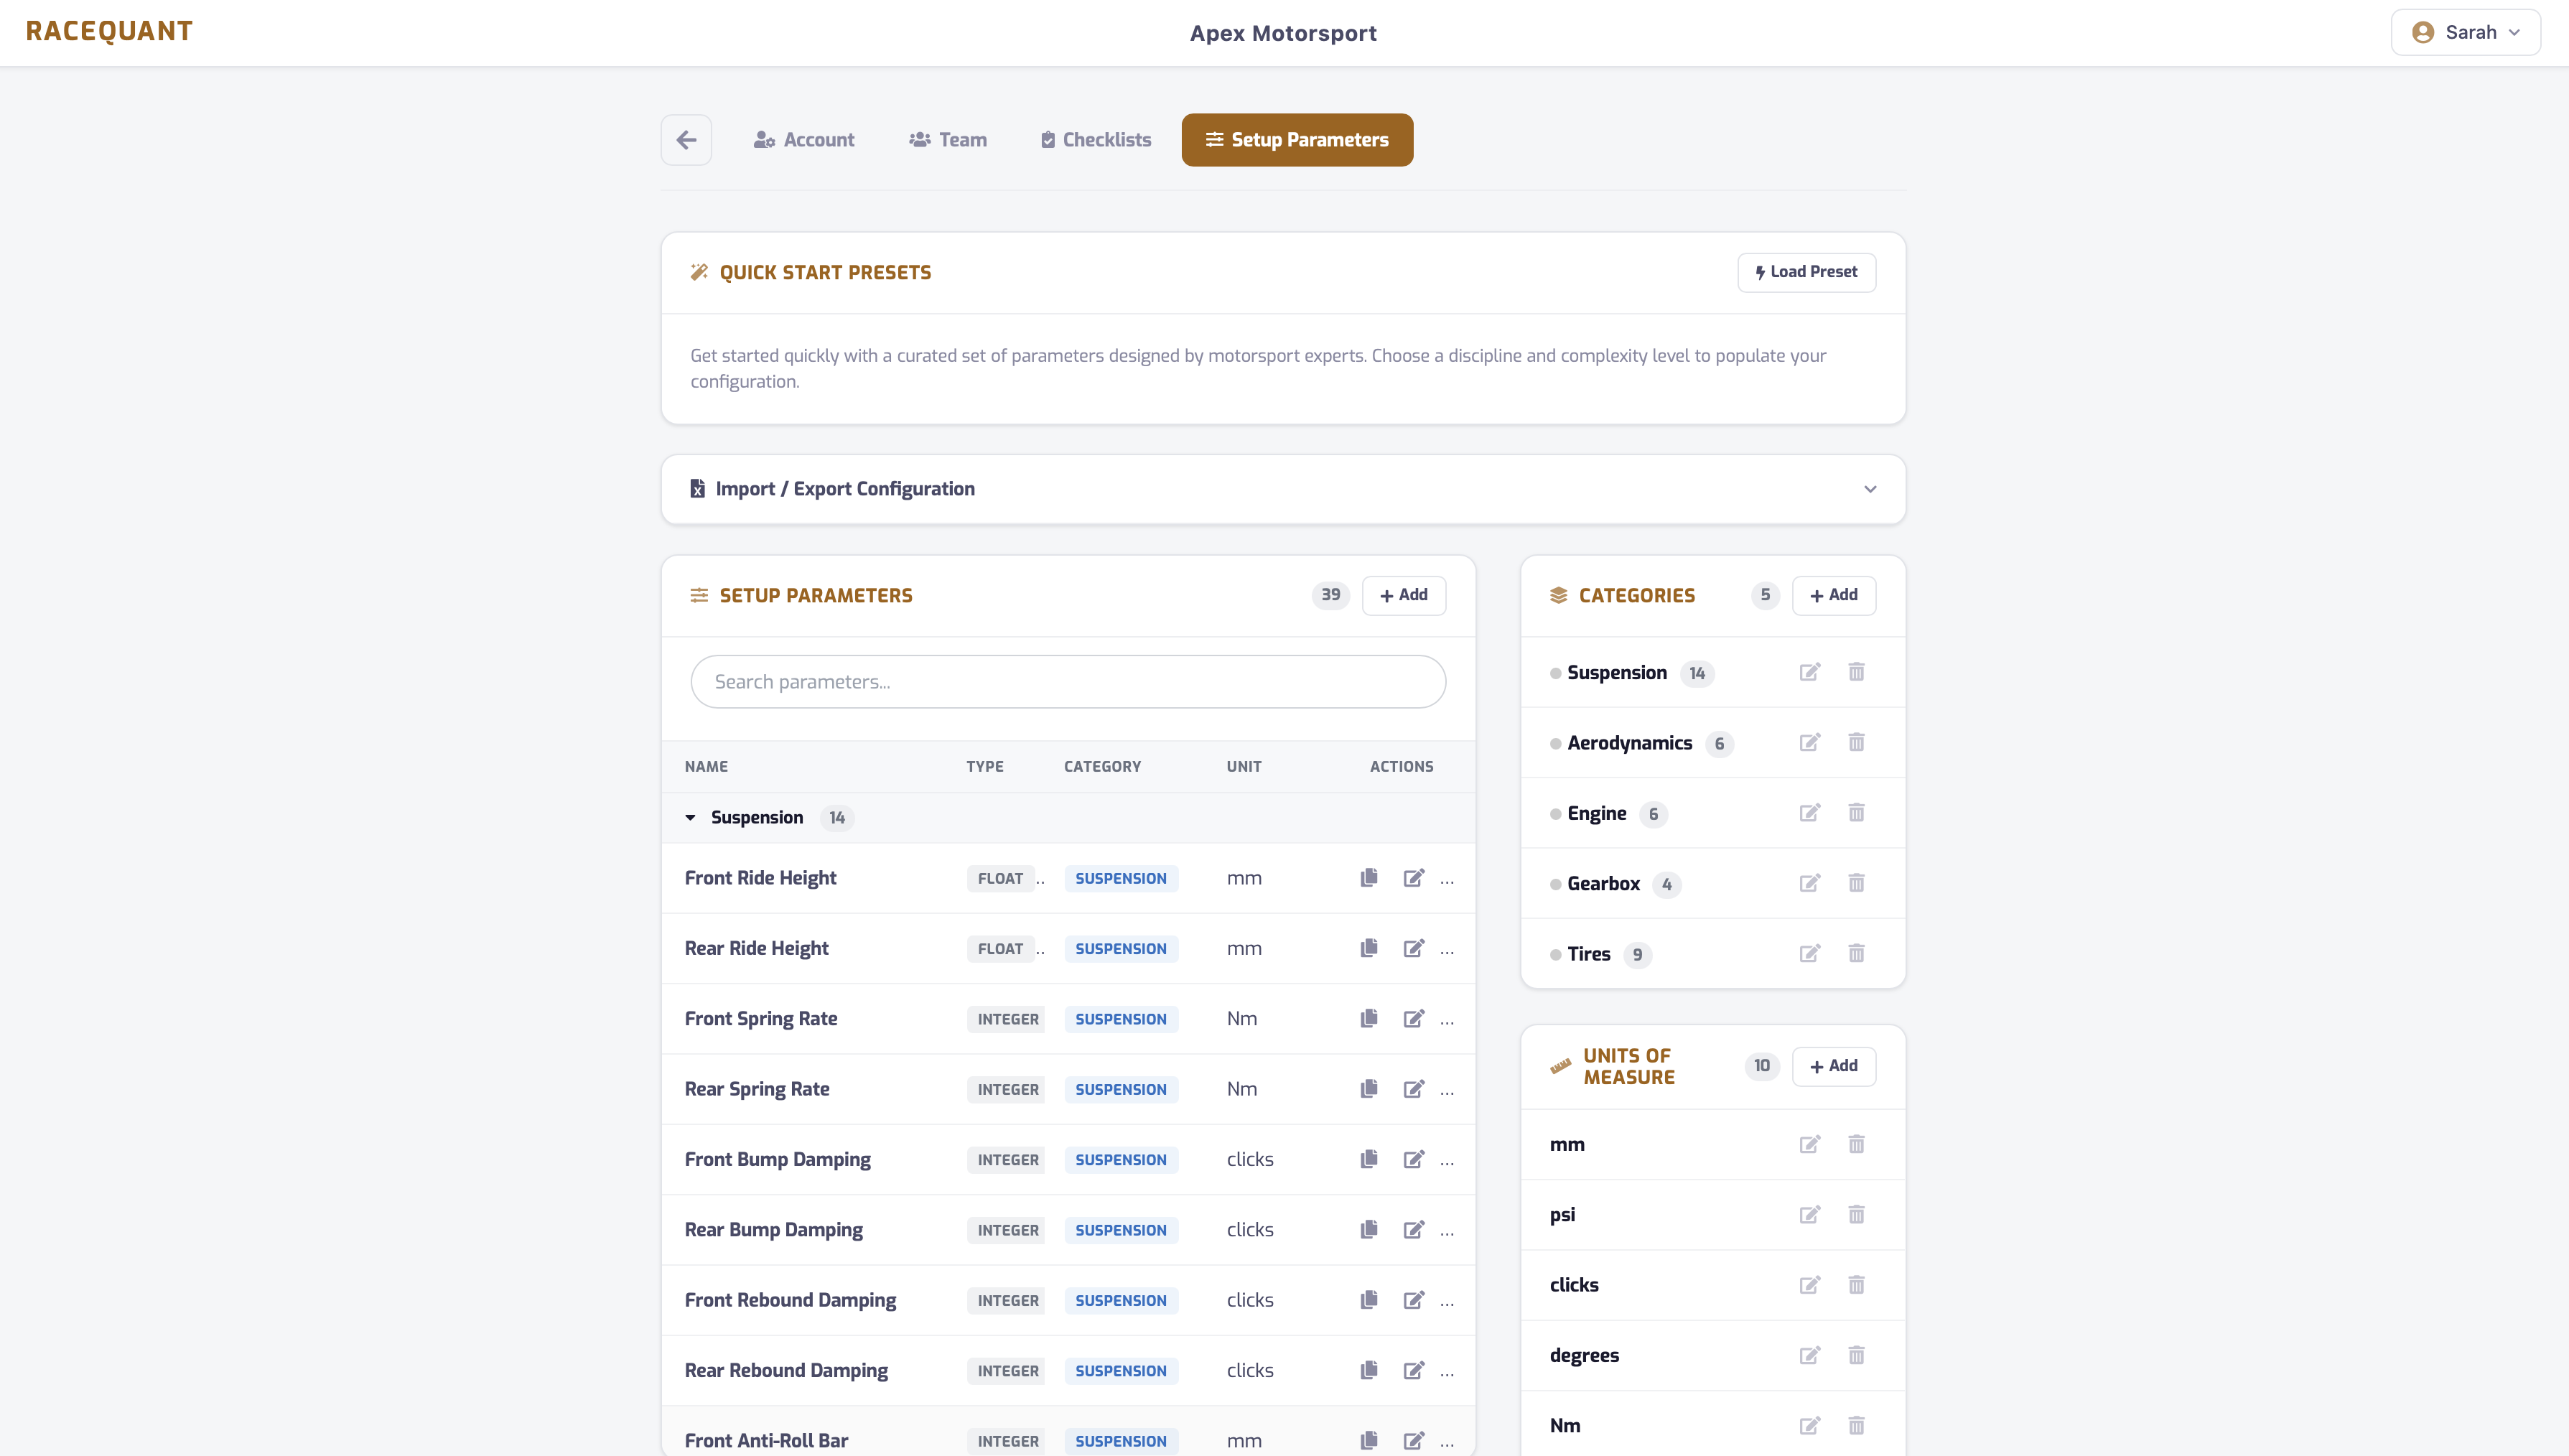Viewport: 2569px width, 1456px height.
Task: Click the back arrow button
Action: click(x=686, y=139)
